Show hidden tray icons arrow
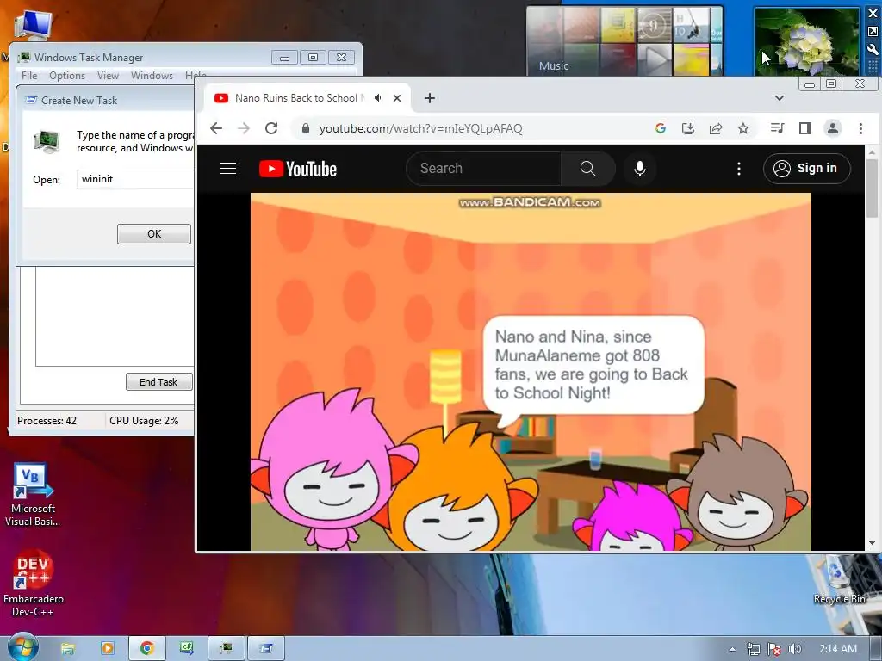882x661 pixels. point(732,649)
